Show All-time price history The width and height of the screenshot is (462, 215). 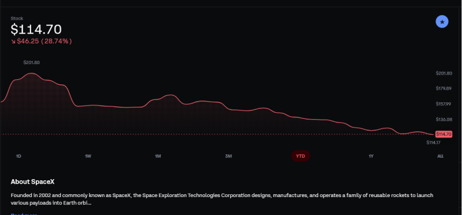click(x=440, y=156)
